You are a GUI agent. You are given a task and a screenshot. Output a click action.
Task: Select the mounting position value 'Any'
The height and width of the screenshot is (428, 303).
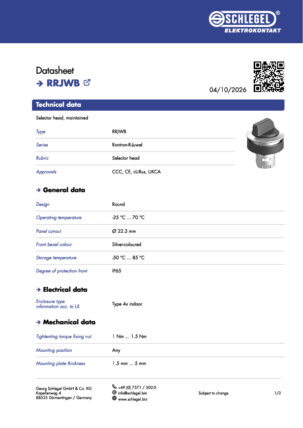116,350
